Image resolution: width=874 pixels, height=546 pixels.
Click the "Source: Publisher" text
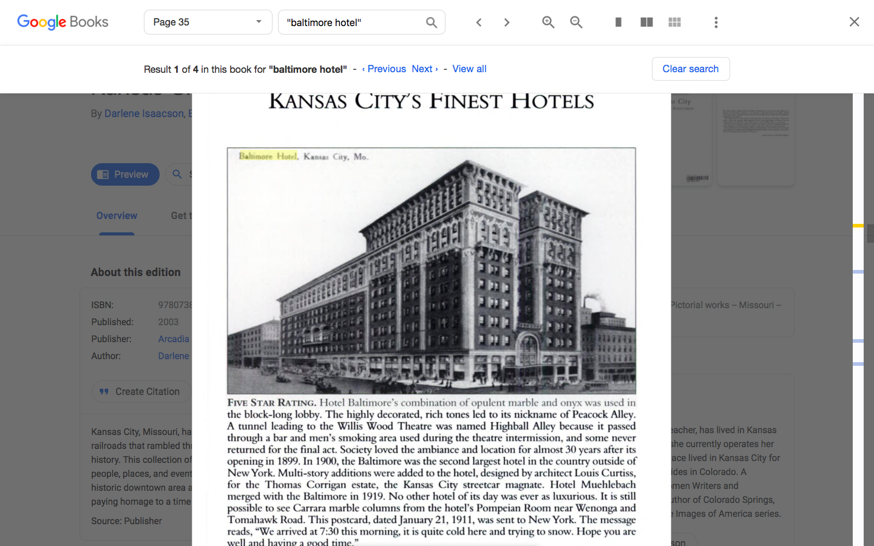(127, 521)
